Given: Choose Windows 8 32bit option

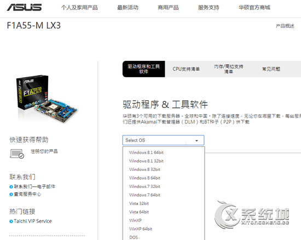Looking at the screenshot, I should click(144, 169).
